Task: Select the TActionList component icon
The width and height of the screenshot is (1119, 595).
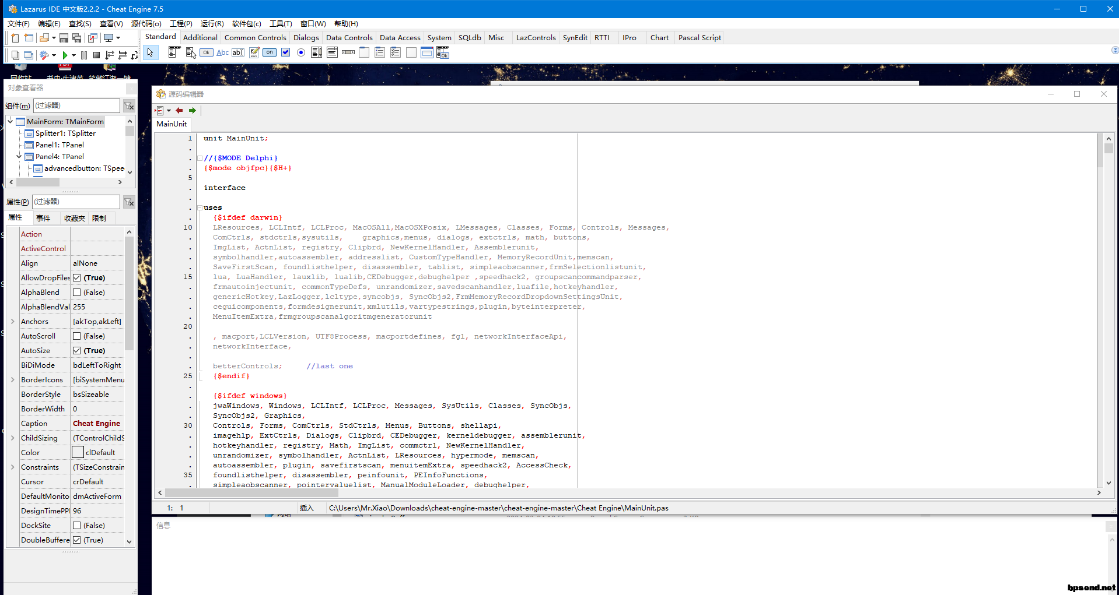Action: click(x=443, y=52)
